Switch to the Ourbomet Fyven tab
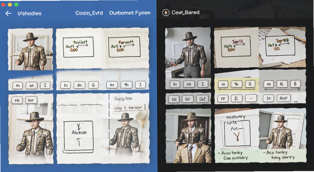 pos(130,13)
